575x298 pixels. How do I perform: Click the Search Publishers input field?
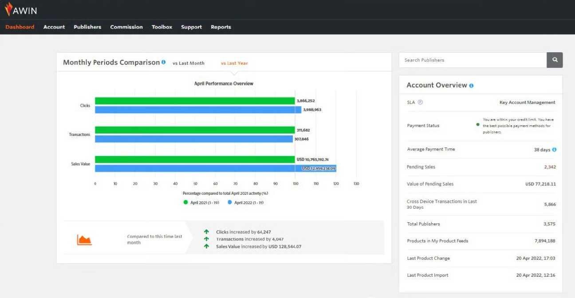coord(470,60)
